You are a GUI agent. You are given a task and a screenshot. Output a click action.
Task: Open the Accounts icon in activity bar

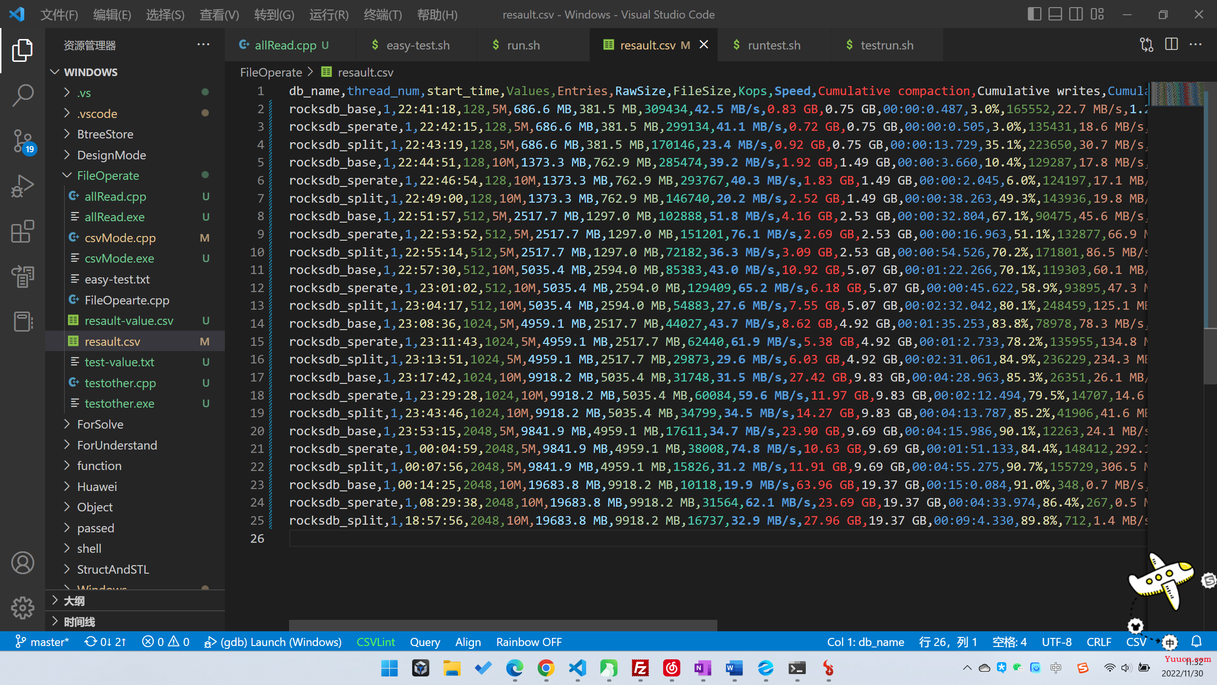[22, 563]
